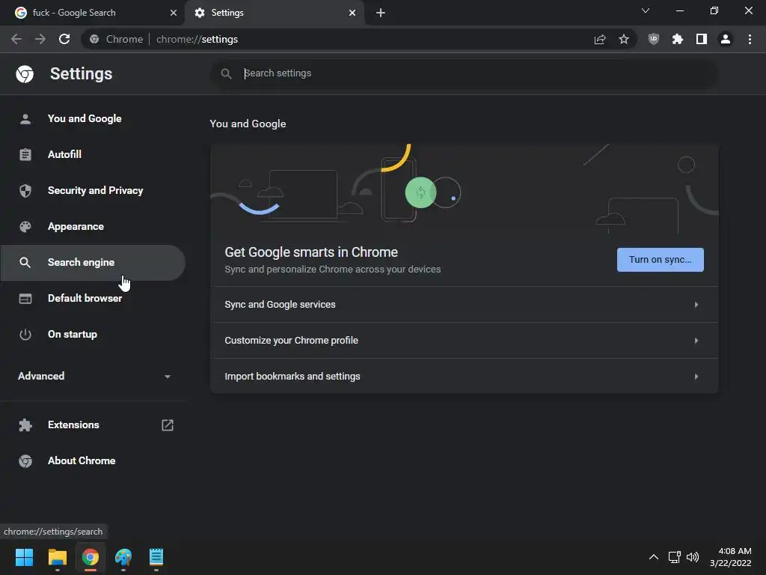Image resolution: width=766 pixels, height=575 pixels.
Task: Click the Autofill clipboard icon
Action: pyautogui.click(x=25, y=154)
